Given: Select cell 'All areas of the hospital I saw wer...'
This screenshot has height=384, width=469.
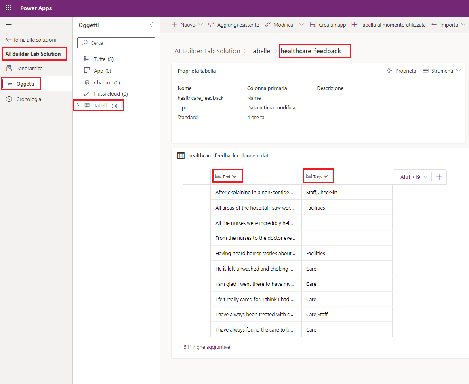Looking at the screenshot, I should (x=256, y=208).
